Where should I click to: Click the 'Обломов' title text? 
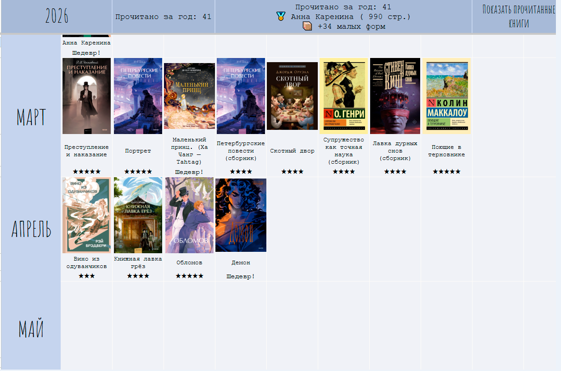tap(189, 262)
